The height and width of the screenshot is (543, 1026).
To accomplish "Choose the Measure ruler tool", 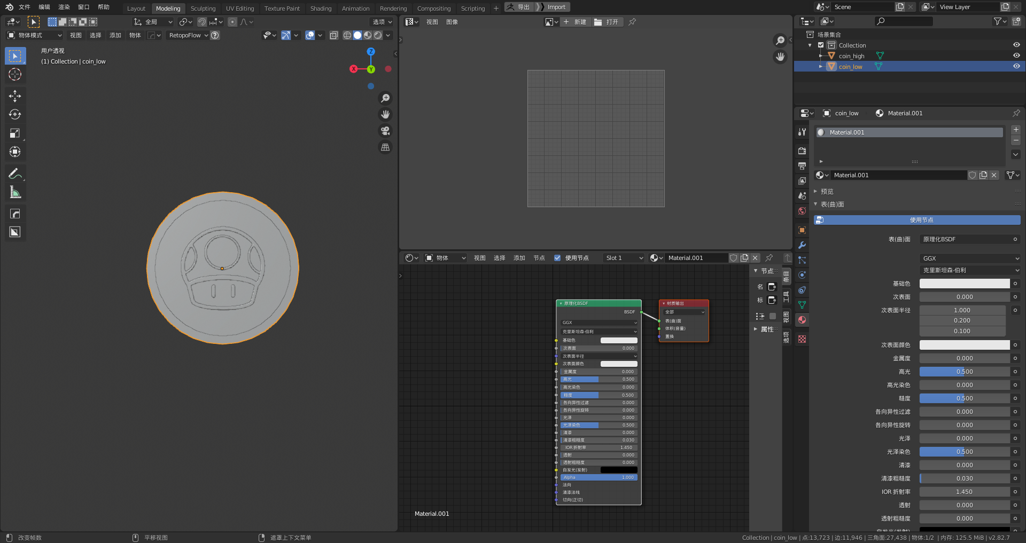I will coord(15,192).
